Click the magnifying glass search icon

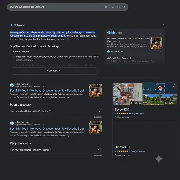click(x=124, y=7)
